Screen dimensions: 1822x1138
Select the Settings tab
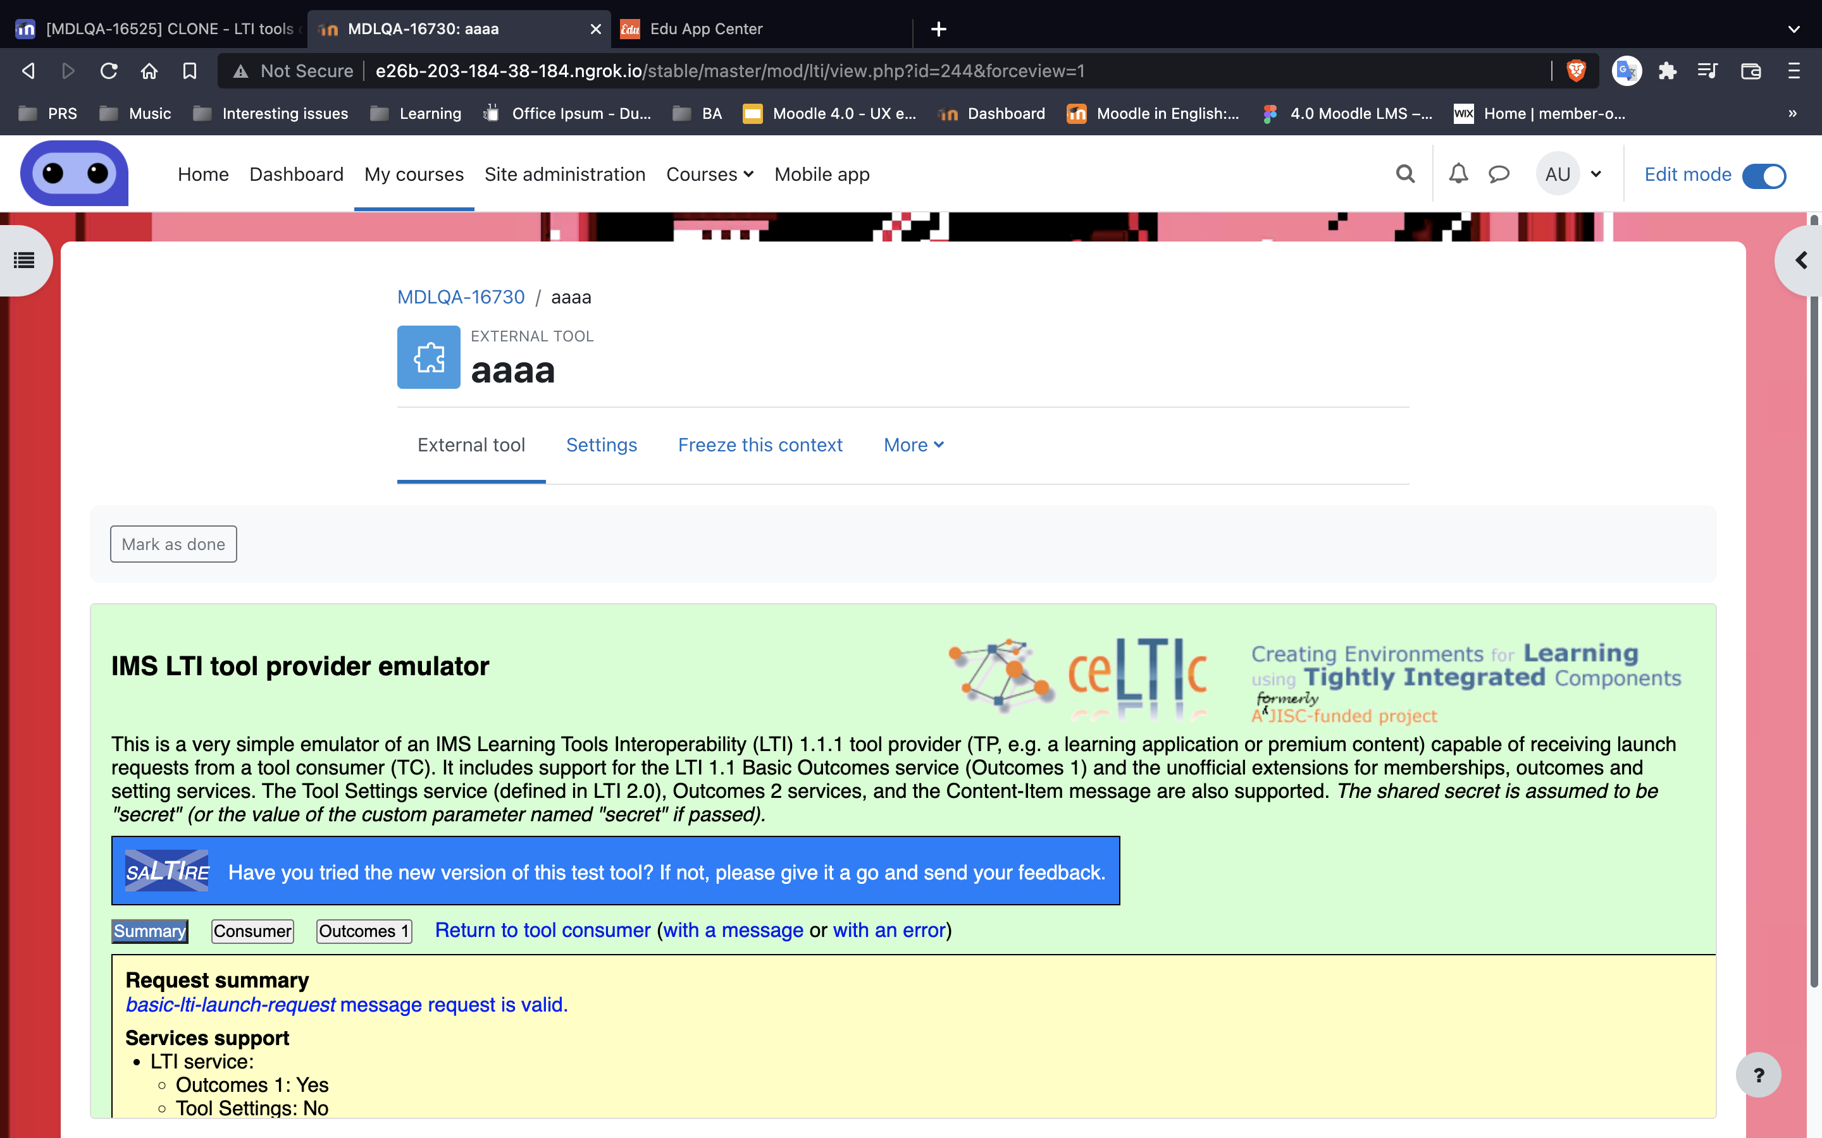pos(602,445)
